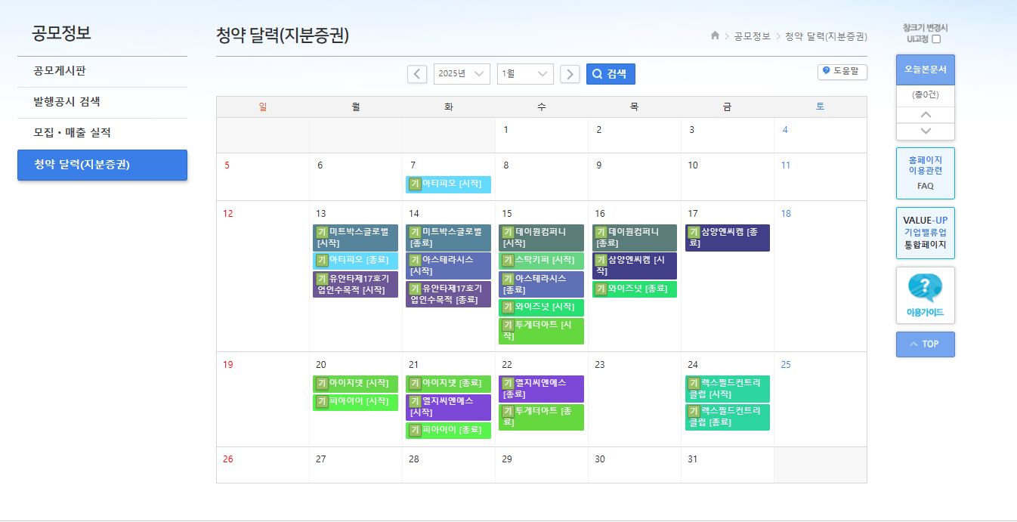
Task: Go to the next month using the right arrow
Action: pyautogui.click(x=570, y=74)
